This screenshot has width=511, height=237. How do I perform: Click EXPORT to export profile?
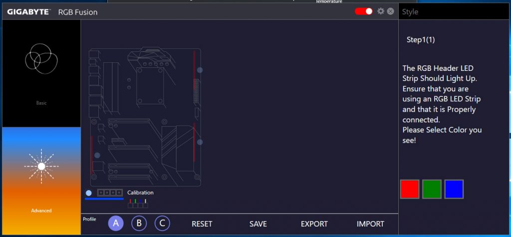[x=314, y=224]
